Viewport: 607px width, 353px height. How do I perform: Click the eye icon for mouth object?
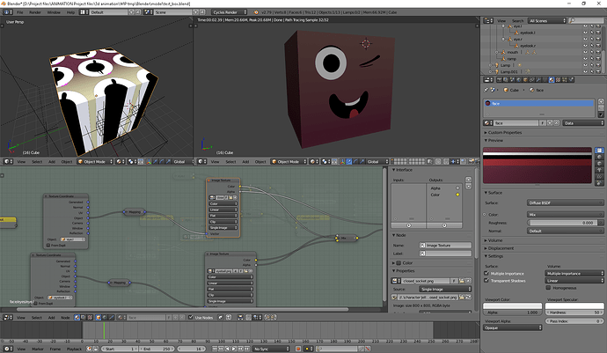coord(585,52)
